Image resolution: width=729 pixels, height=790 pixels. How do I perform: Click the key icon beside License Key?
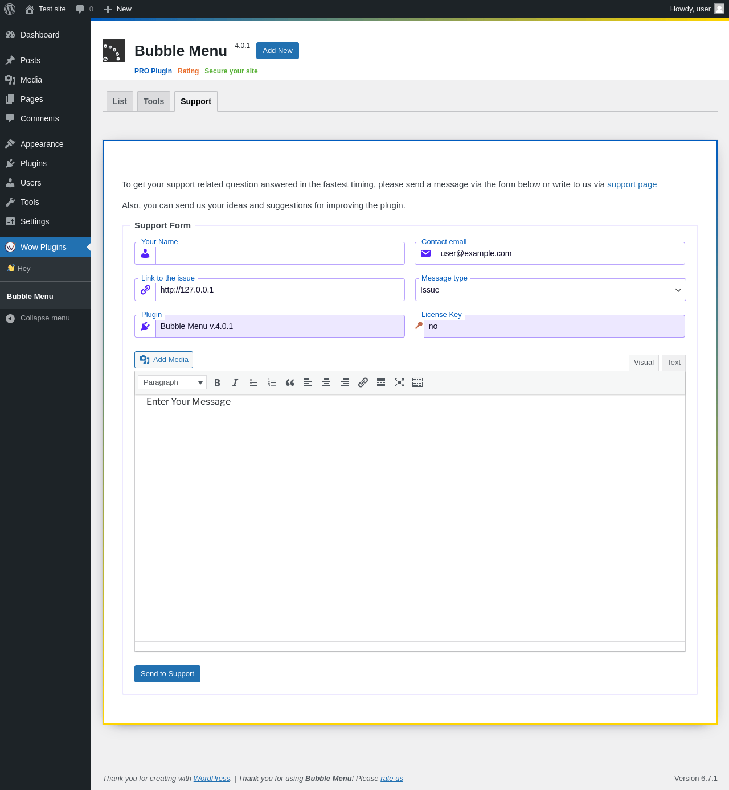coord(419,326)
